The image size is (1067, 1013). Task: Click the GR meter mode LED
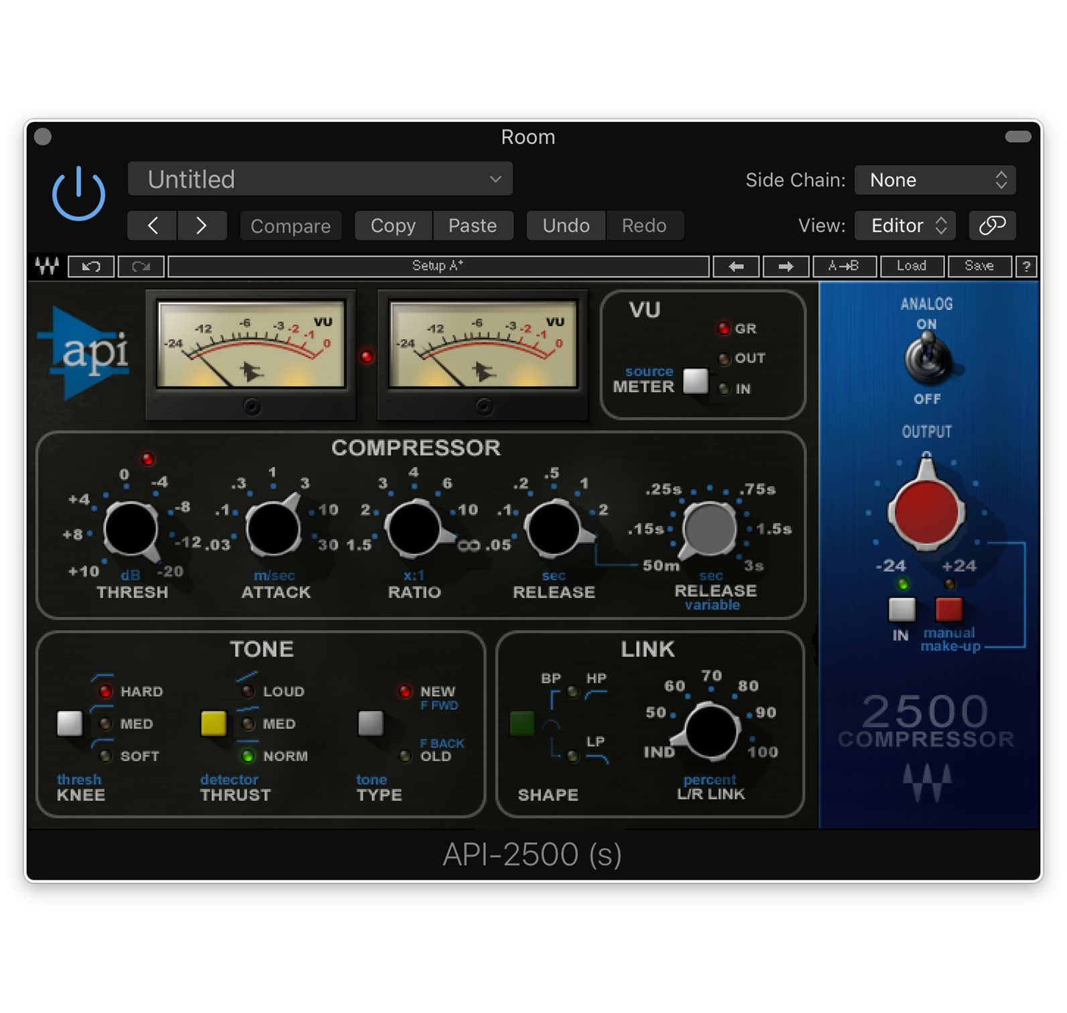pos(724,328)
